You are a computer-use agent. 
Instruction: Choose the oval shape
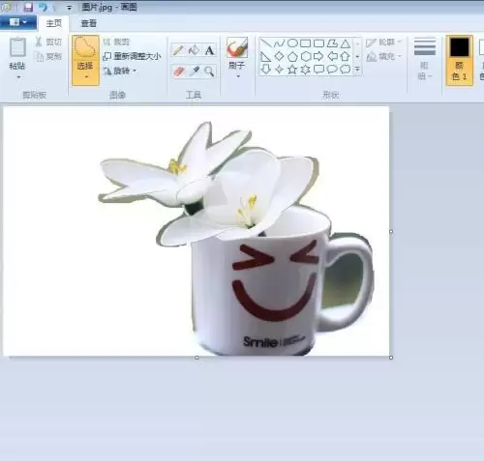coord(292,43)
